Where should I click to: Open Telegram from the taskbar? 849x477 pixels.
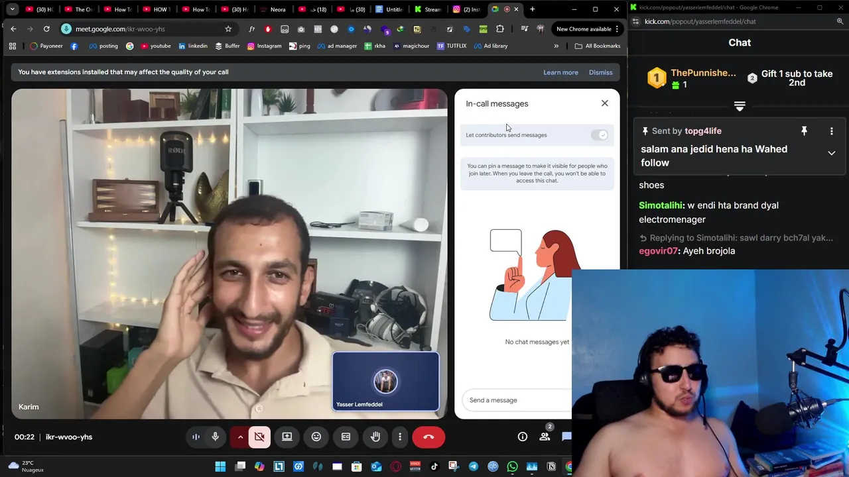[x=474, y=466]
